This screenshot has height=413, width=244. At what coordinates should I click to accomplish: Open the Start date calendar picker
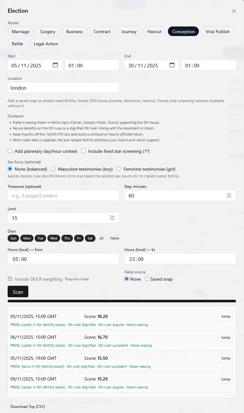(x=55, y=65)
